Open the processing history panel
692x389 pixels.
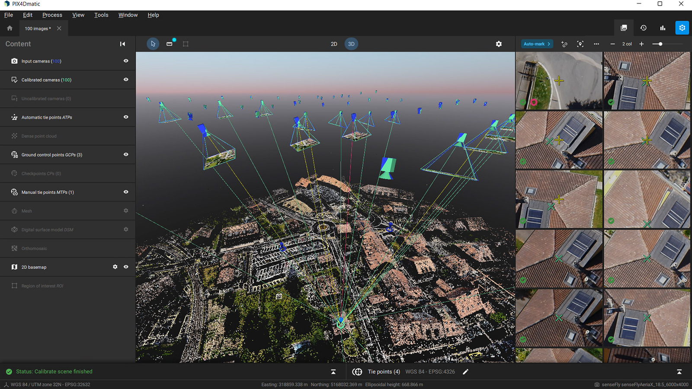coord(643,28)
